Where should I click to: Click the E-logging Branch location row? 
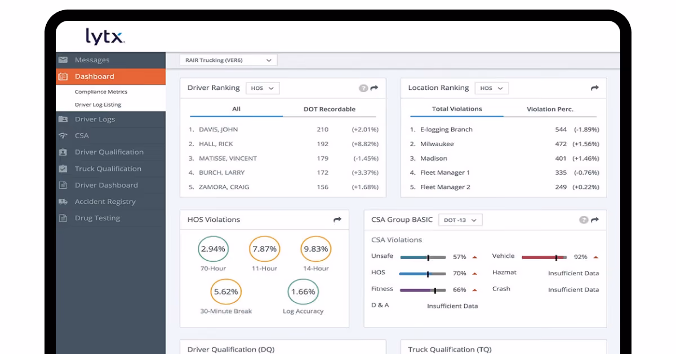coord(504,129)
